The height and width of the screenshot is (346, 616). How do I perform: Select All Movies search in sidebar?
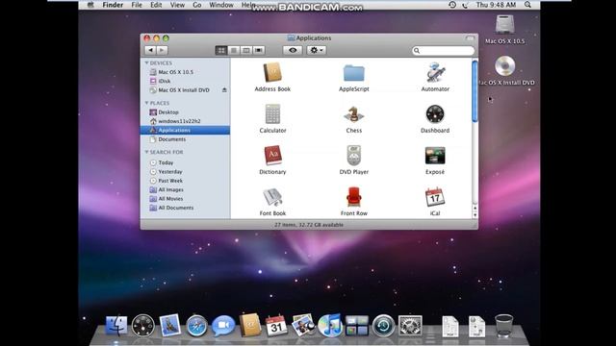point(185,199)
